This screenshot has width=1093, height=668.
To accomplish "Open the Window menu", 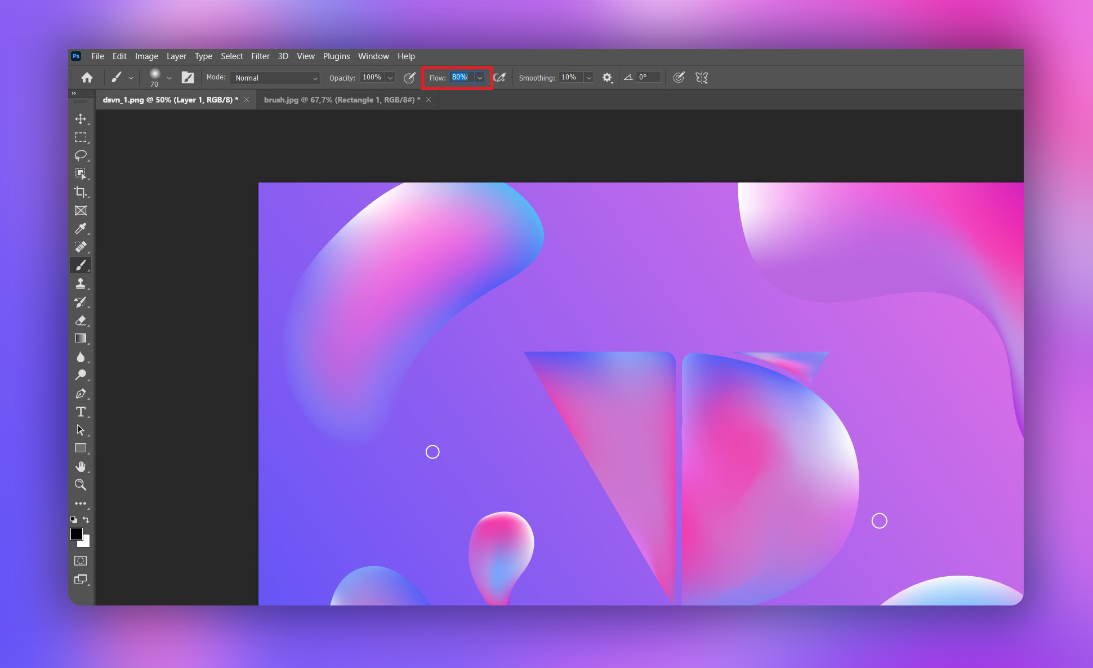I will click(x=373, y=56).
